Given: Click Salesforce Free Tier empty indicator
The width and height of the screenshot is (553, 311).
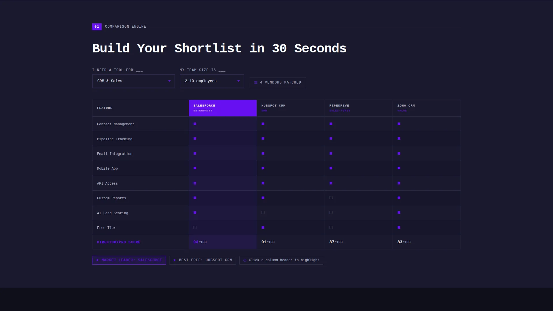Looking at the screenshot, I should 195,227.
